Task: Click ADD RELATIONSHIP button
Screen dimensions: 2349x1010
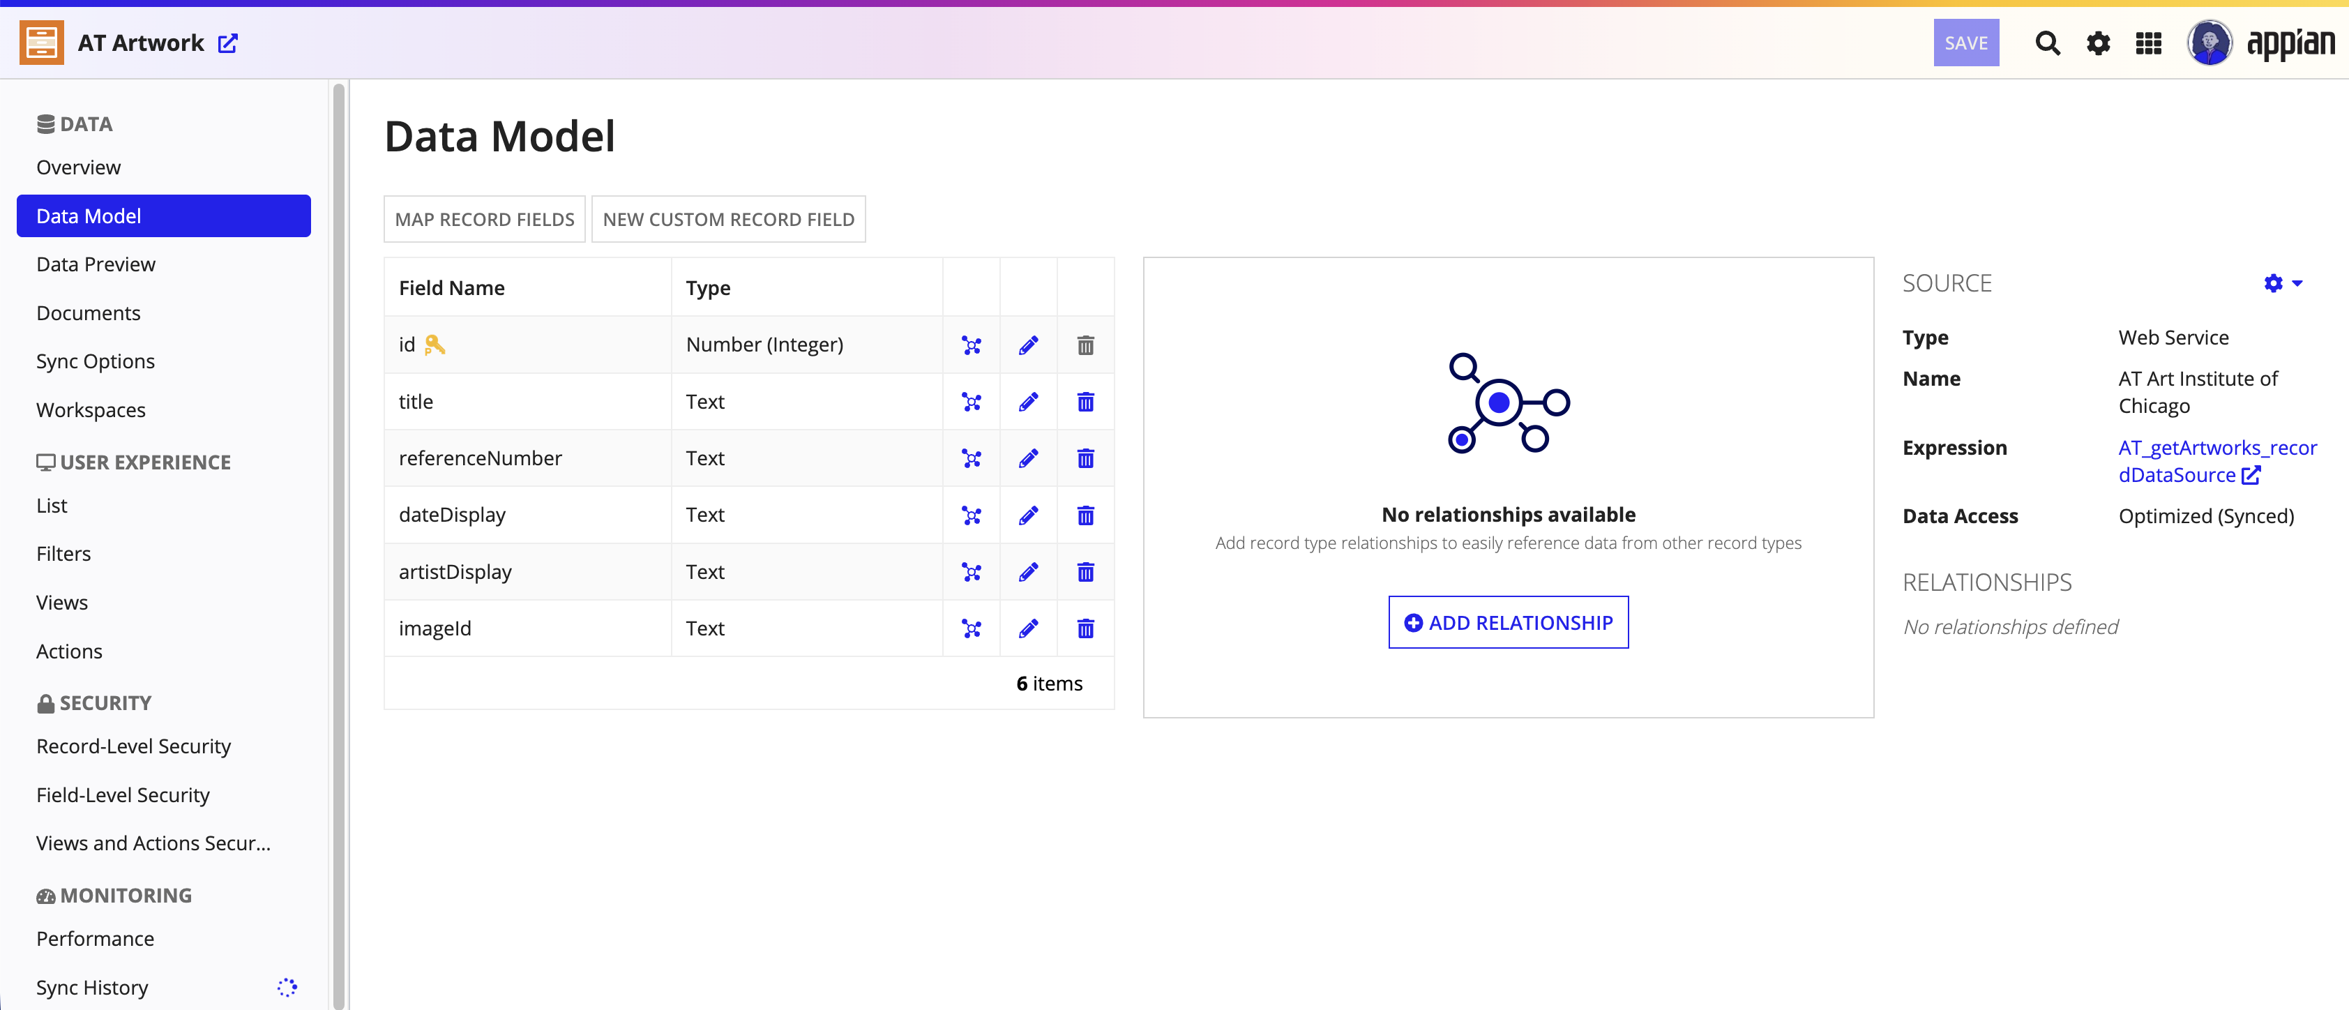Action: tap(1509, 622)
